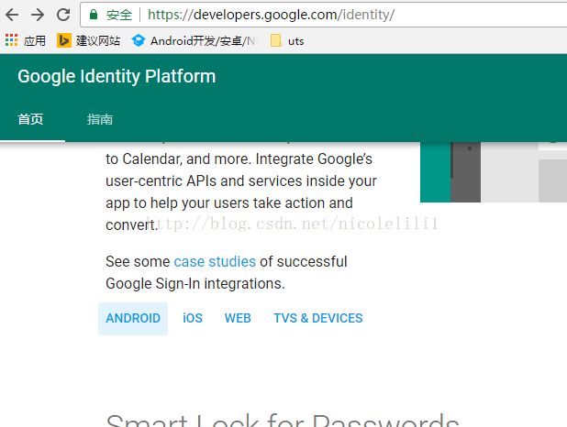Select the iOS platform button
Screen dimensions: 567x427
point(193,318)
